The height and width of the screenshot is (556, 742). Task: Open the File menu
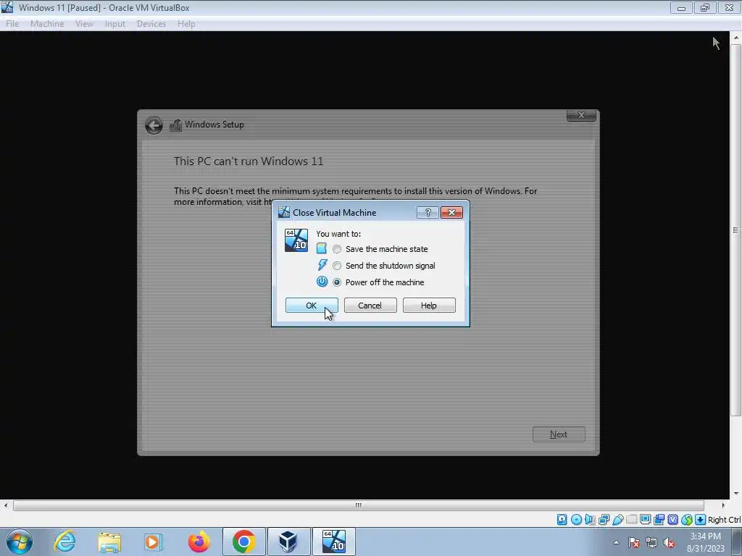click(x=12, y=24)
